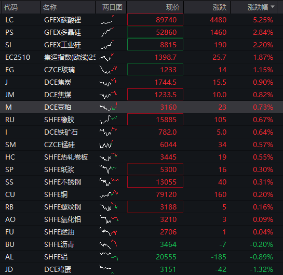Click price 3464 for SHFE沥青
The image size is (283, 275).
pos(168,244)
